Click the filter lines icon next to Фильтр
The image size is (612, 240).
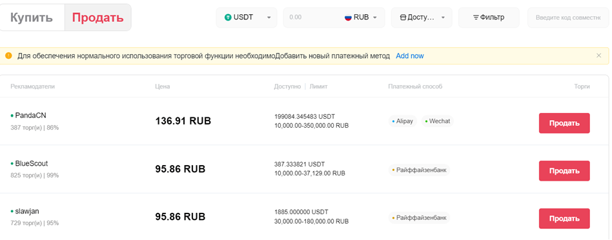tap(476, 17)
